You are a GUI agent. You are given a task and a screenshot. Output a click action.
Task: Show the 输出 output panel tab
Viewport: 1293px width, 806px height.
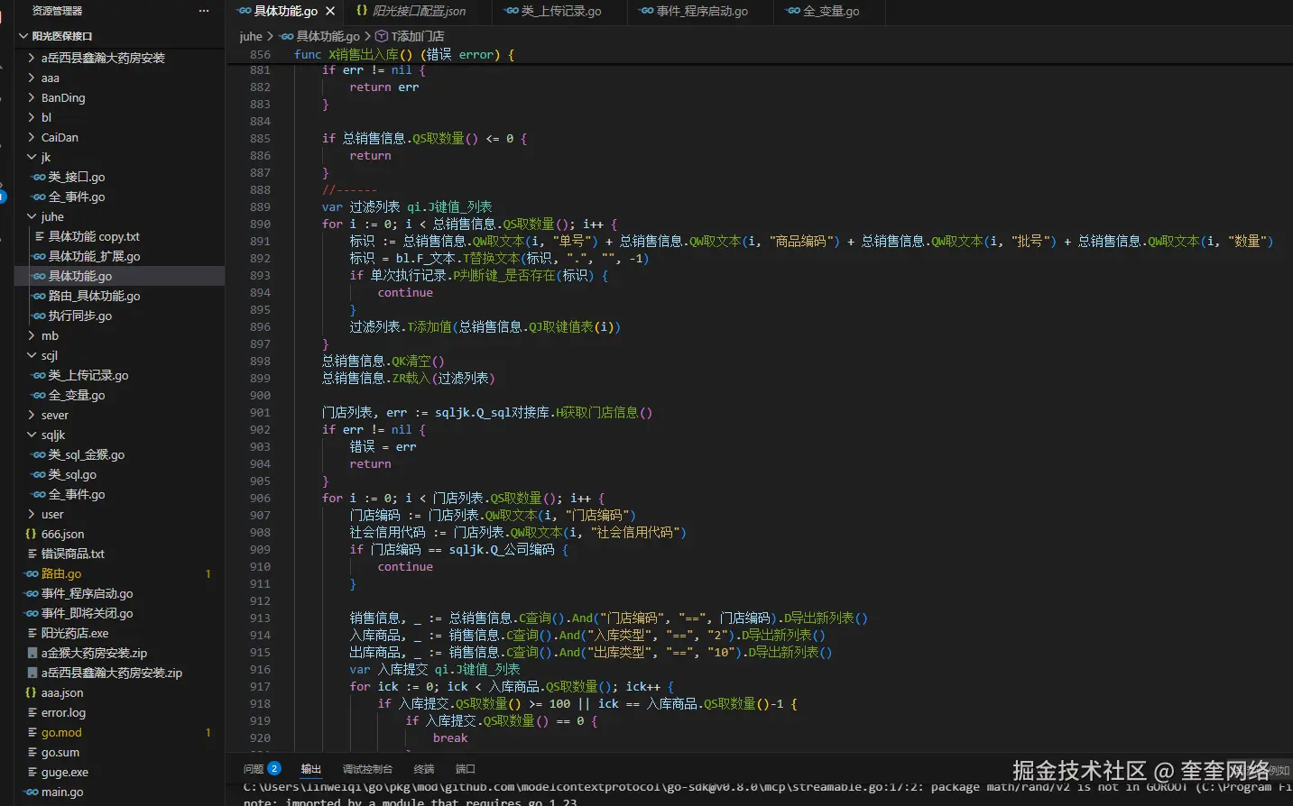pyautogui.click(x=311, y=769)
